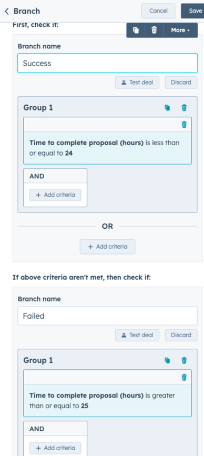Open the More dropdown menu
The width and height of the screenshot is (204, 456).
pos(180,31)
